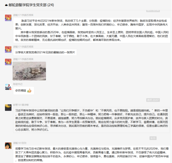Open 陈骏书记's building avatar

(x=8, y=87)
